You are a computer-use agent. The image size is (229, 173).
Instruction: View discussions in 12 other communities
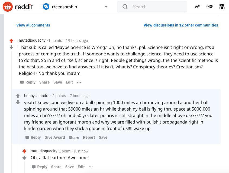coord(181,25)
